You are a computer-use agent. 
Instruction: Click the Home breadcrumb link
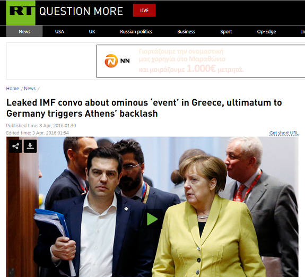12,89
